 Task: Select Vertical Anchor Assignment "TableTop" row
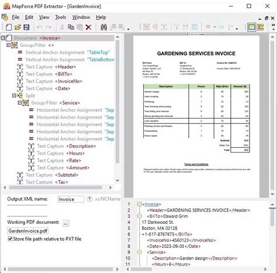64,53
